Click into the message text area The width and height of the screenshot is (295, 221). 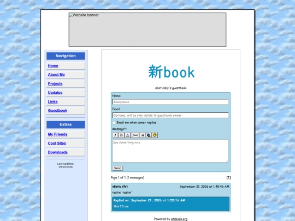pos(170,151)
